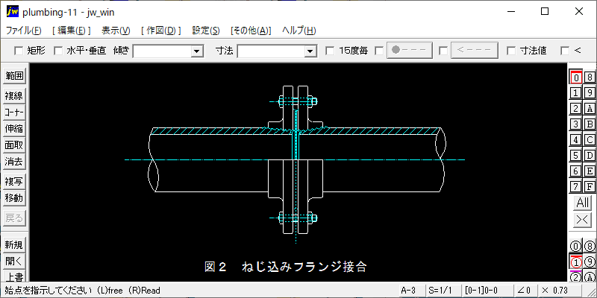Click the All layers button
Screen dimensions: 597x298
coord(582,203)
